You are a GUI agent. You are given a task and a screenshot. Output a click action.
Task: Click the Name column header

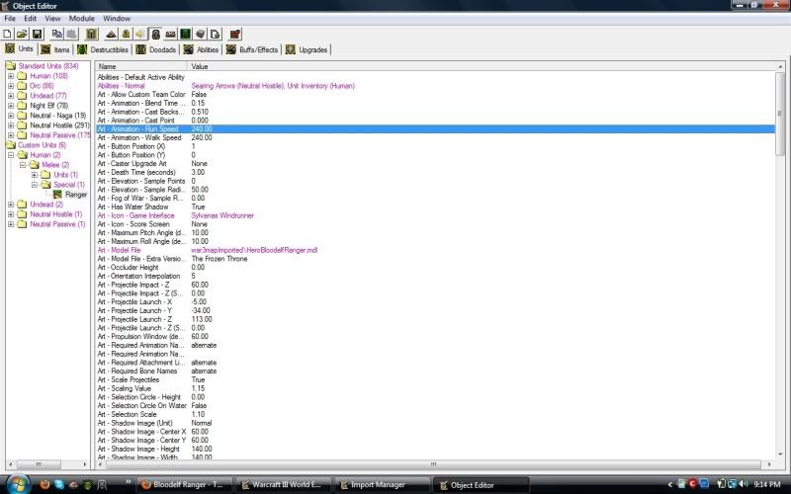click(140, 66)
